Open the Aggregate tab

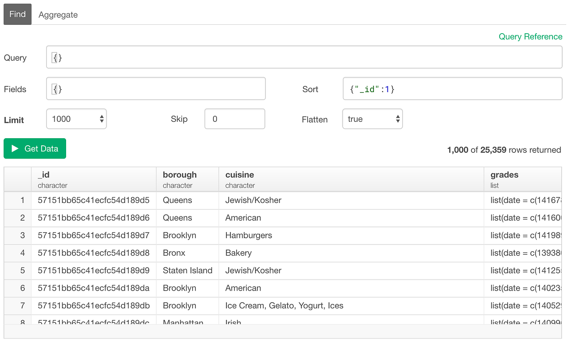click(x=58, y=15)
